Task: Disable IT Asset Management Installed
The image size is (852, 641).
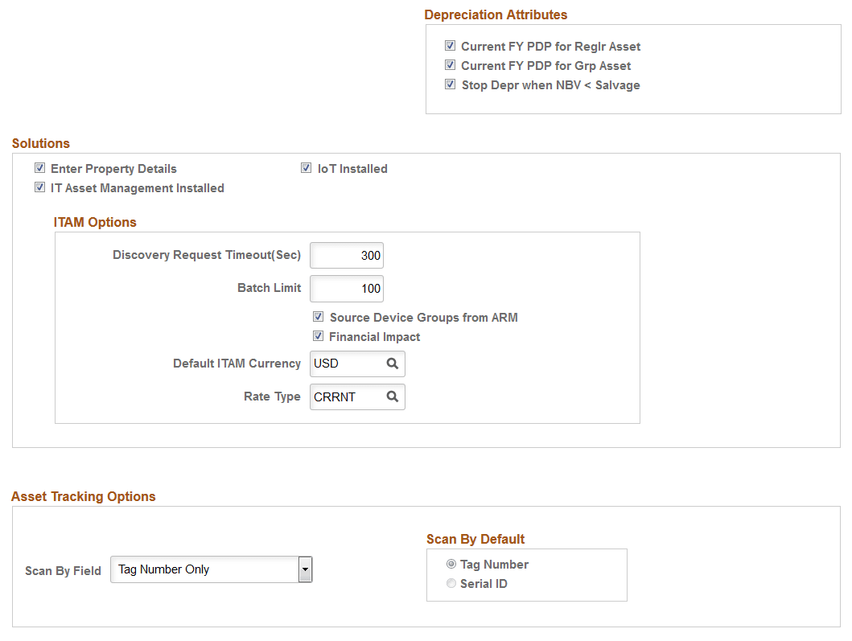Action: click(39, 187)
